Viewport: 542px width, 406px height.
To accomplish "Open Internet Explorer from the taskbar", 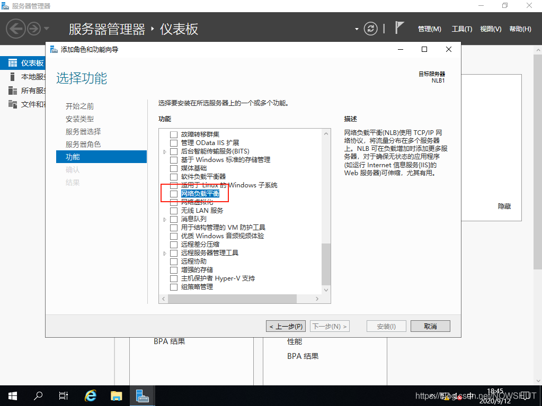I will coord(91,395).
